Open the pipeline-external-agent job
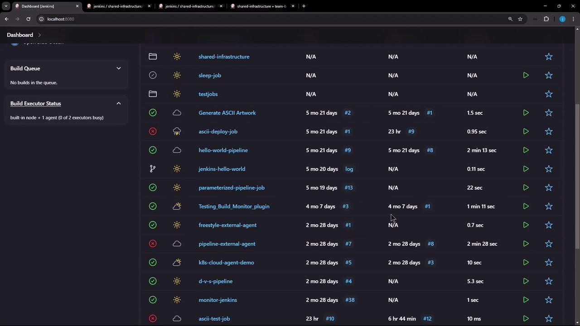The image size is (580, 326). pos(227,244)
